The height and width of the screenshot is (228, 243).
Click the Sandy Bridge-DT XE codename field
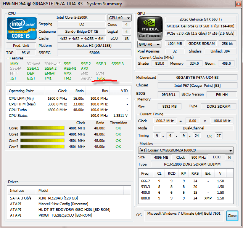coord(82,32)
